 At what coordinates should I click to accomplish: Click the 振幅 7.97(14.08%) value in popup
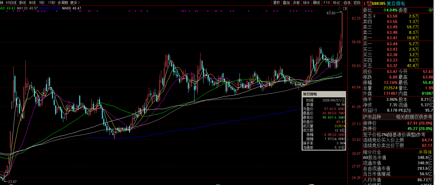tap(335, 139)
